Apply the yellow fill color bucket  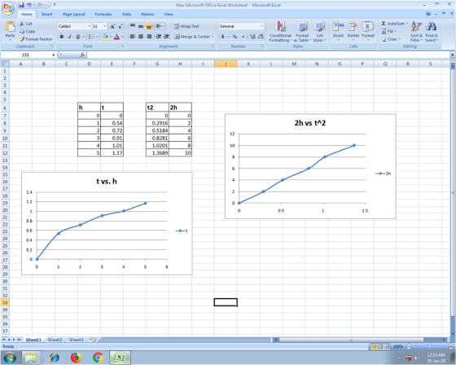[105, 37]
